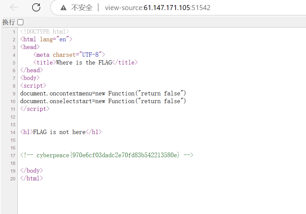306x214 pixels.
Task: Click the cyberpeace flag comment
Action: tap(107, 155)
